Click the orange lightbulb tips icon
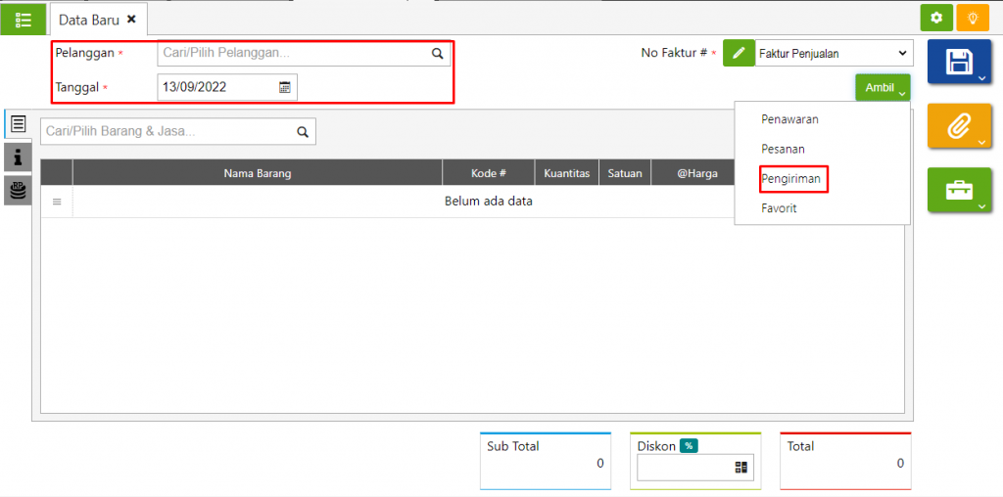The height and width of the screenshot is (497, 1003). tap(973, 18)
